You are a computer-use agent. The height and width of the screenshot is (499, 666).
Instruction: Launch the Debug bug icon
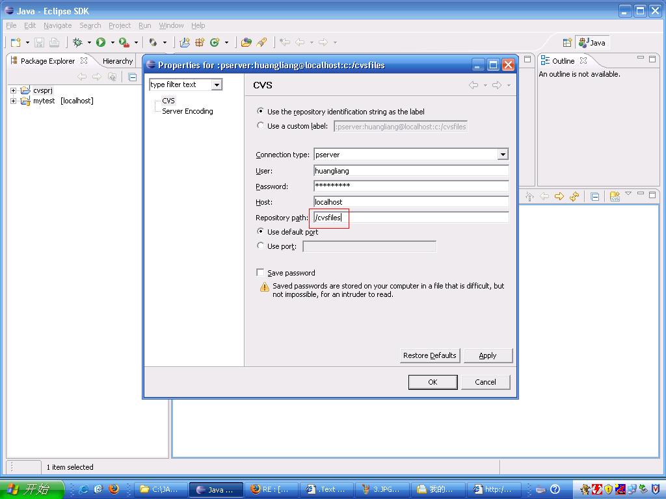(77, 42)
